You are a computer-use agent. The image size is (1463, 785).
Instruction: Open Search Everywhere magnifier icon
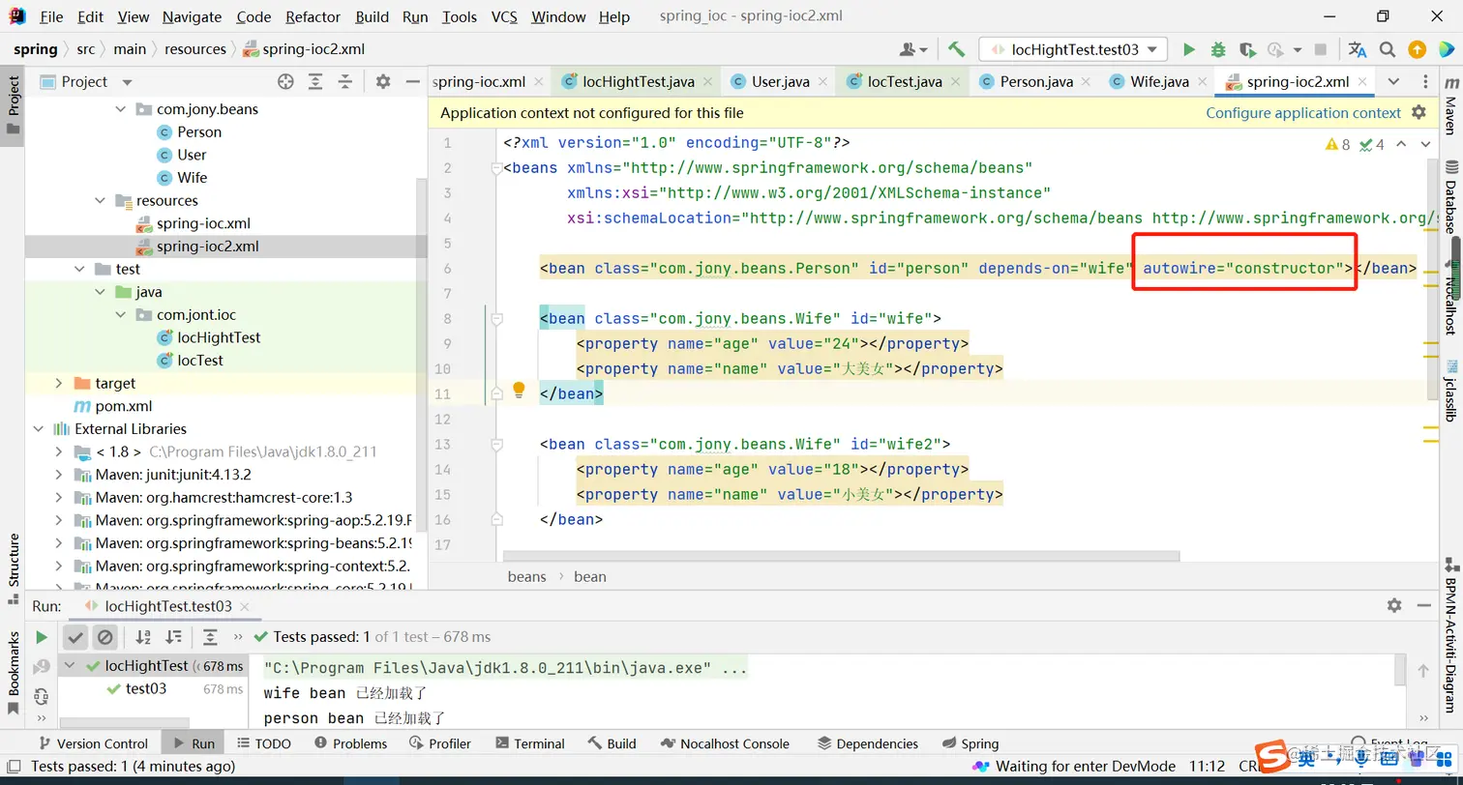tap(1387, 49)
